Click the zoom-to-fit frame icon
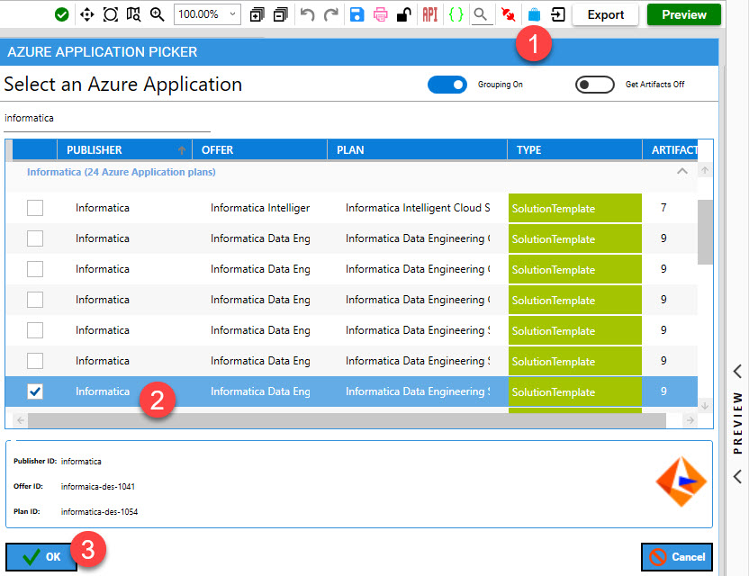The height and width of the screenshot is (576, 749). click(111, 14)
